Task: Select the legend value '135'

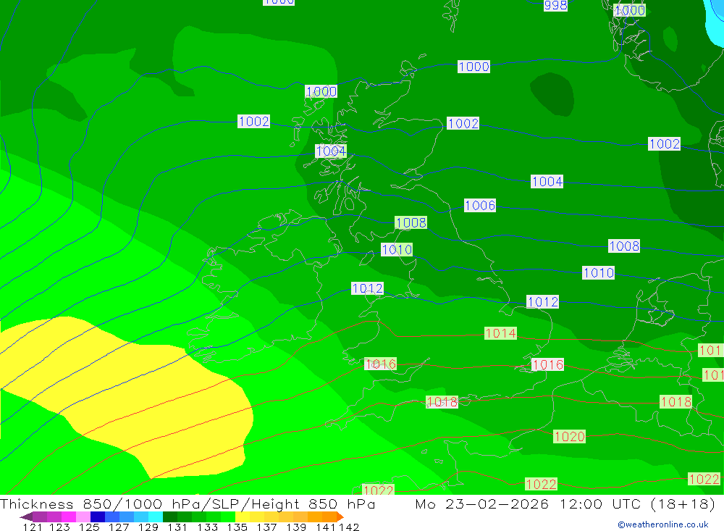Action: (237, 527)
